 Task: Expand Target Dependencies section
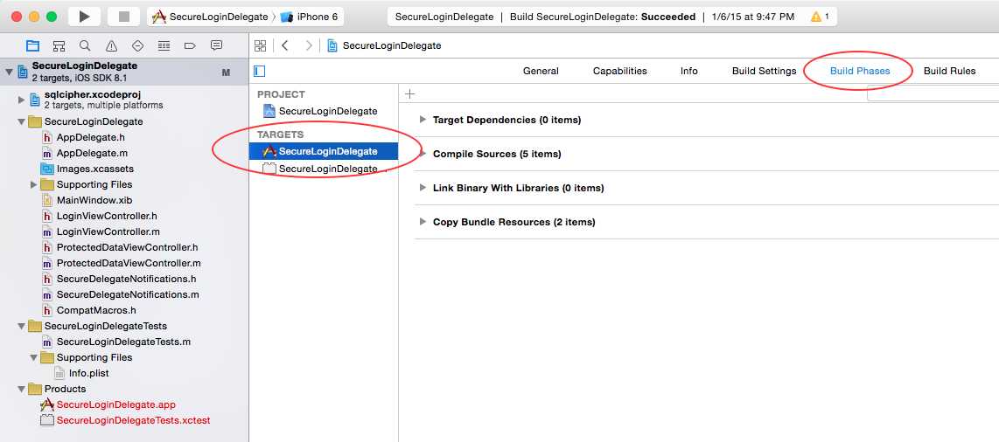tap(423, 120)
